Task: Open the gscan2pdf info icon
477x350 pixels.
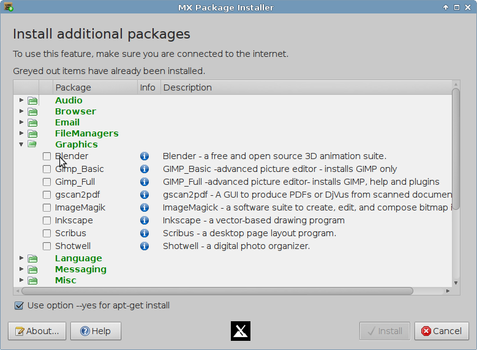Action: (145, 195)
